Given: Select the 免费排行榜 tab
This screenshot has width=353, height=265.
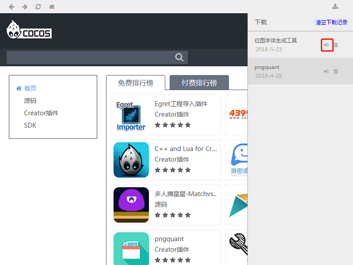Looking at the screenshot, I should click(136, 83).
